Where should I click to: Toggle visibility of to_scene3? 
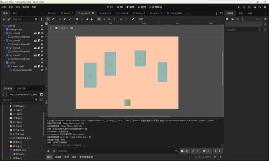(42, 33)
